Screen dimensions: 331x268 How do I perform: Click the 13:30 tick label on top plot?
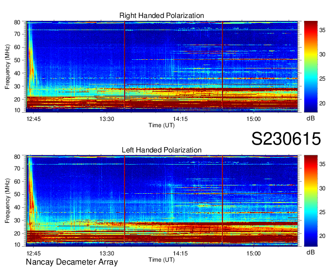[x=107, y=119]
